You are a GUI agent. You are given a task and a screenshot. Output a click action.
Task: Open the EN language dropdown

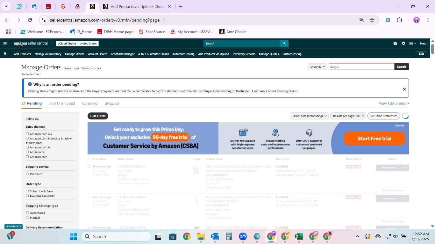[412, 44]
